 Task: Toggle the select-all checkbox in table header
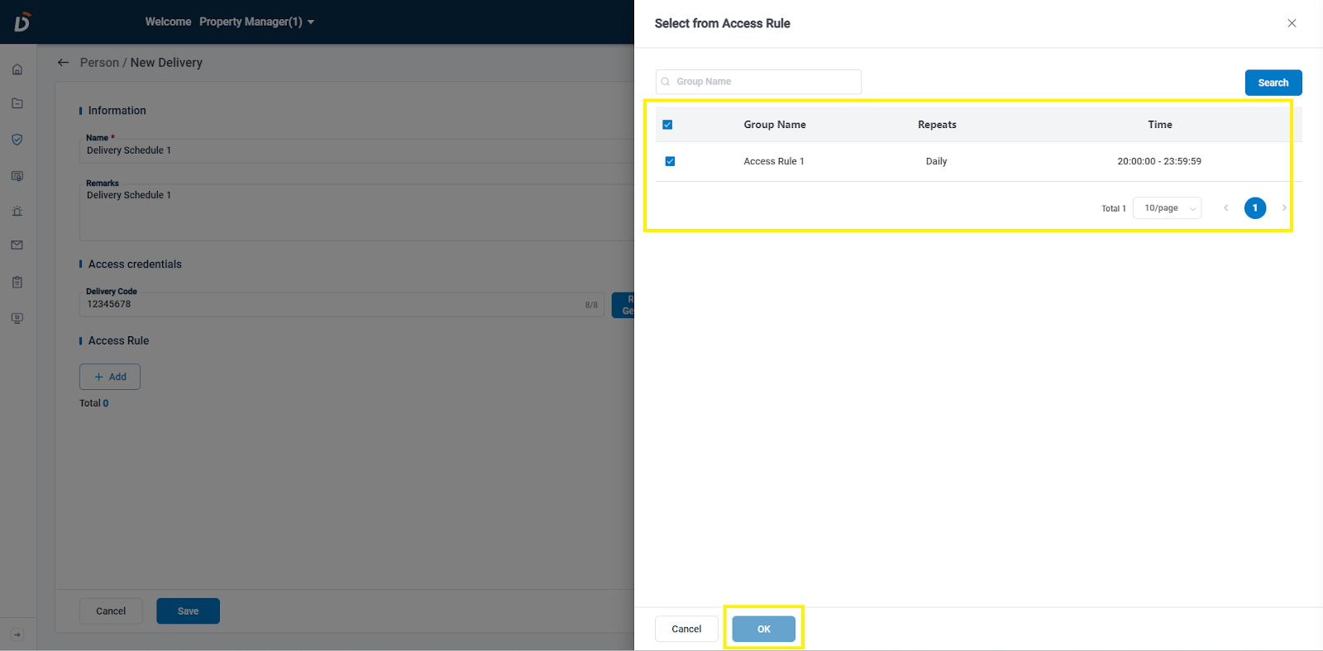(x=667, y=125)
